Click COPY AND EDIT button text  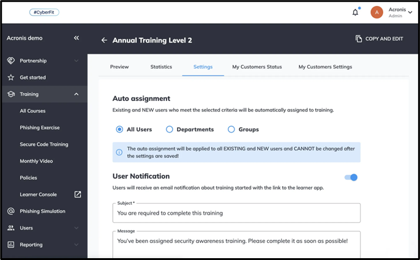pyautogui.click(x=384, y=39)
